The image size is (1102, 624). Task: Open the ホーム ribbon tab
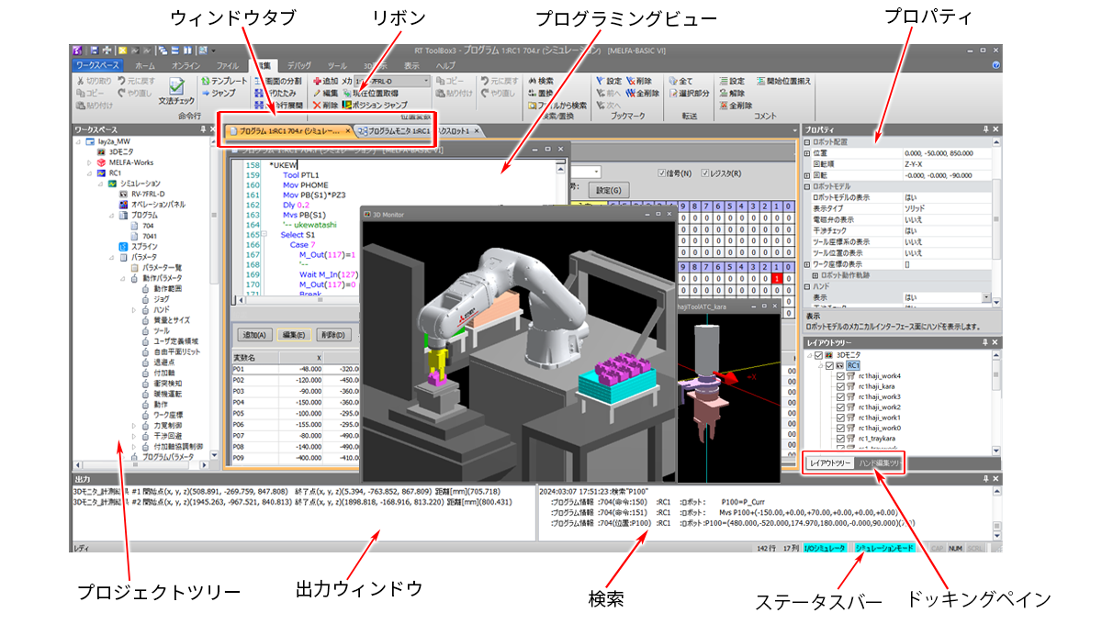144,66
